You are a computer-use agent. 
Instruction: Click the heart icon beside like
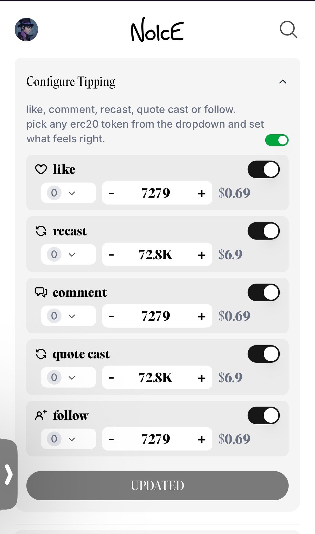41,169
